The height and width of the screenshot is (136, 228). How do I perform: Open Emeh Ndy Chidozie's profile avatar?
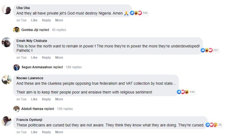(6, 42)
